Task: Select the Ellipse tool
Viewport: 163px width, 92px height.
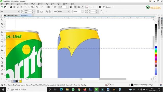Action: coord(2,42)
